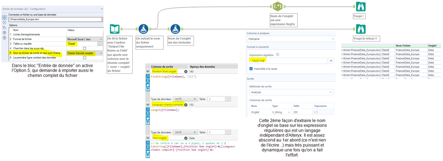The height and width of the screenshot is (161, 443).
Task: Open the gear Configuration icon in the Entrée de données sidebar
Action: pos(4,17)
